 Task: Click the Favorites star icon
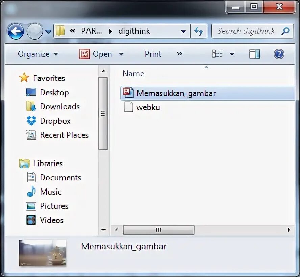coord(24,77)
